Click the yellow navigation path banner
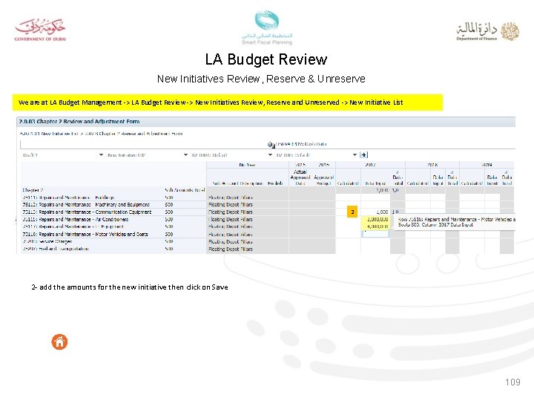Screen dimensions: 534x401 pos(228,102)
